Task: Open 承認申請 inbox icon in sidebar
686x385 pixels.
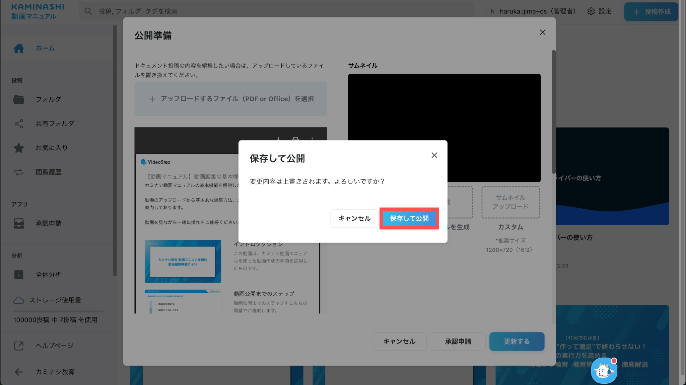Action: click(19, 223)
